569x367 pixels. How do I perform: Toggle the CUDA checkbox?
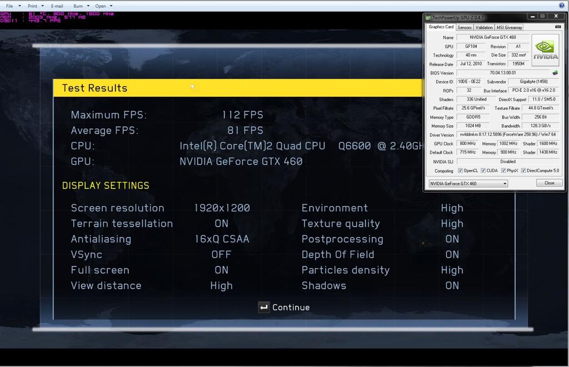pos(483,170)
